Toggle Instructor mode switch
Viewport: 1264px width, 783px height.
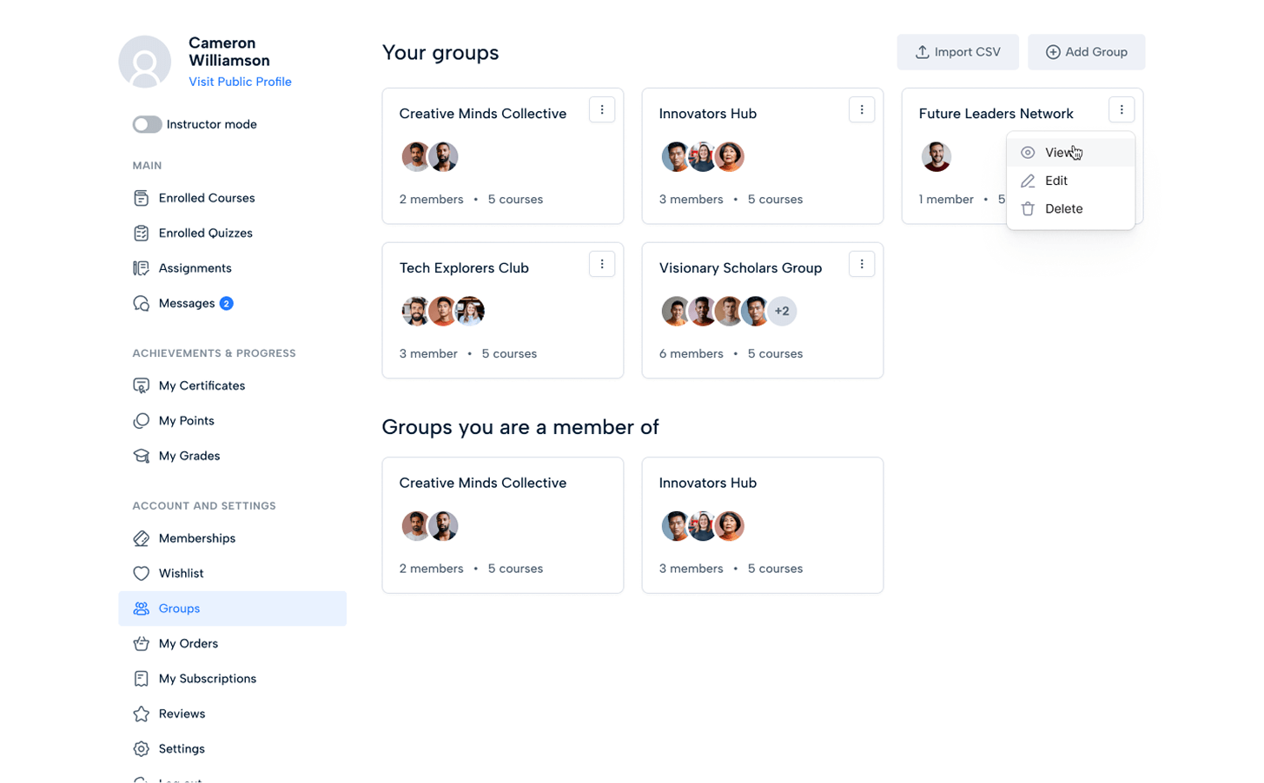tap(146, 124)
